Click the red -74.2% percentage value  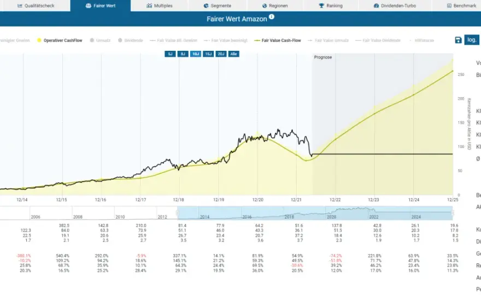[336, 256]
